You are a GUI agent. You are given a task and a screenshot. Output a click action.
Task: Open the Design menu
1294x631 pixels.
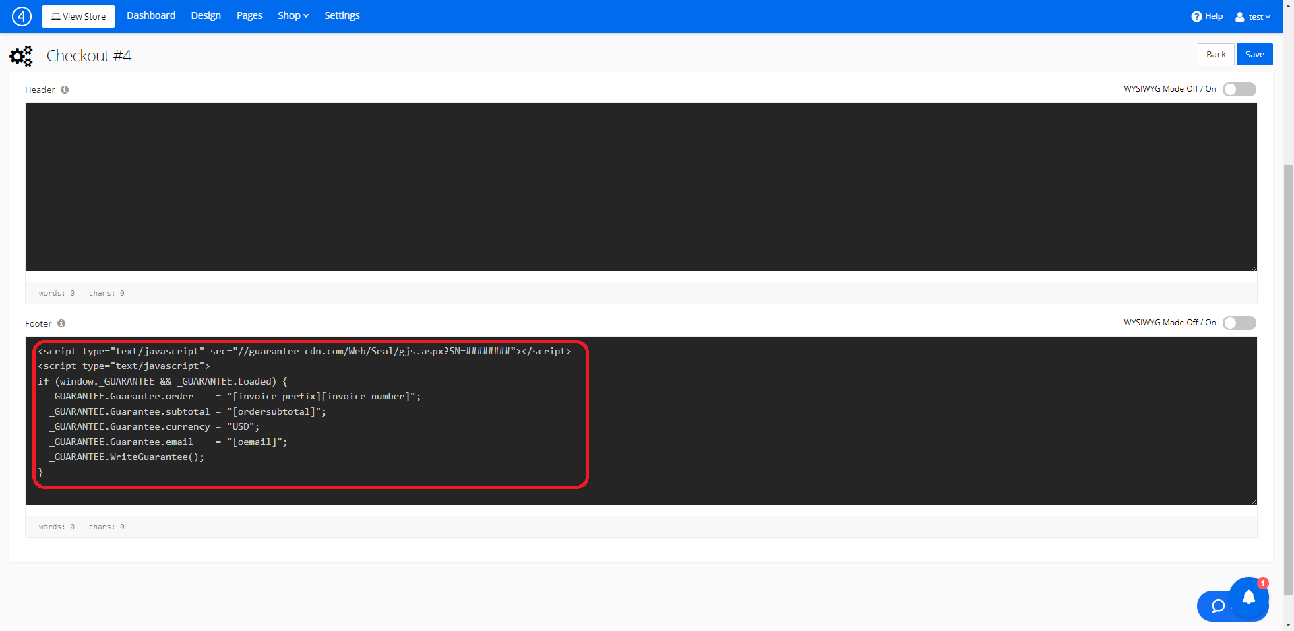(206, 15)
